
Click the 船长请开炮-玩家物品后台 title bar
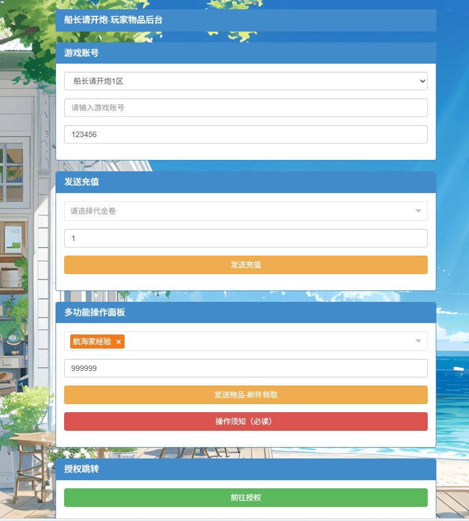(245, 20)
